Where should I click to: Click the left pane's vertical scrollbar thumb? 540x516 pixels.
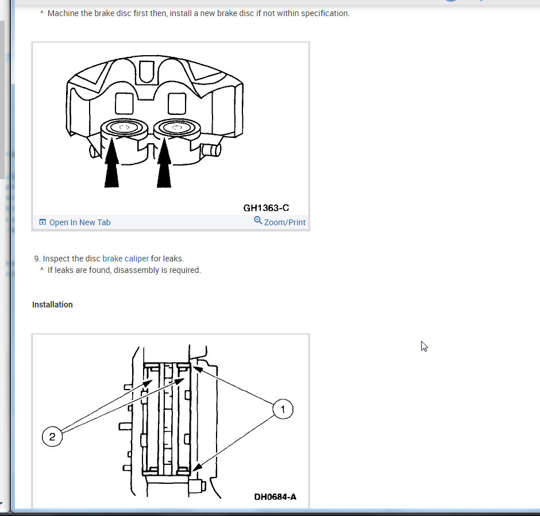[x=2, y=100]
